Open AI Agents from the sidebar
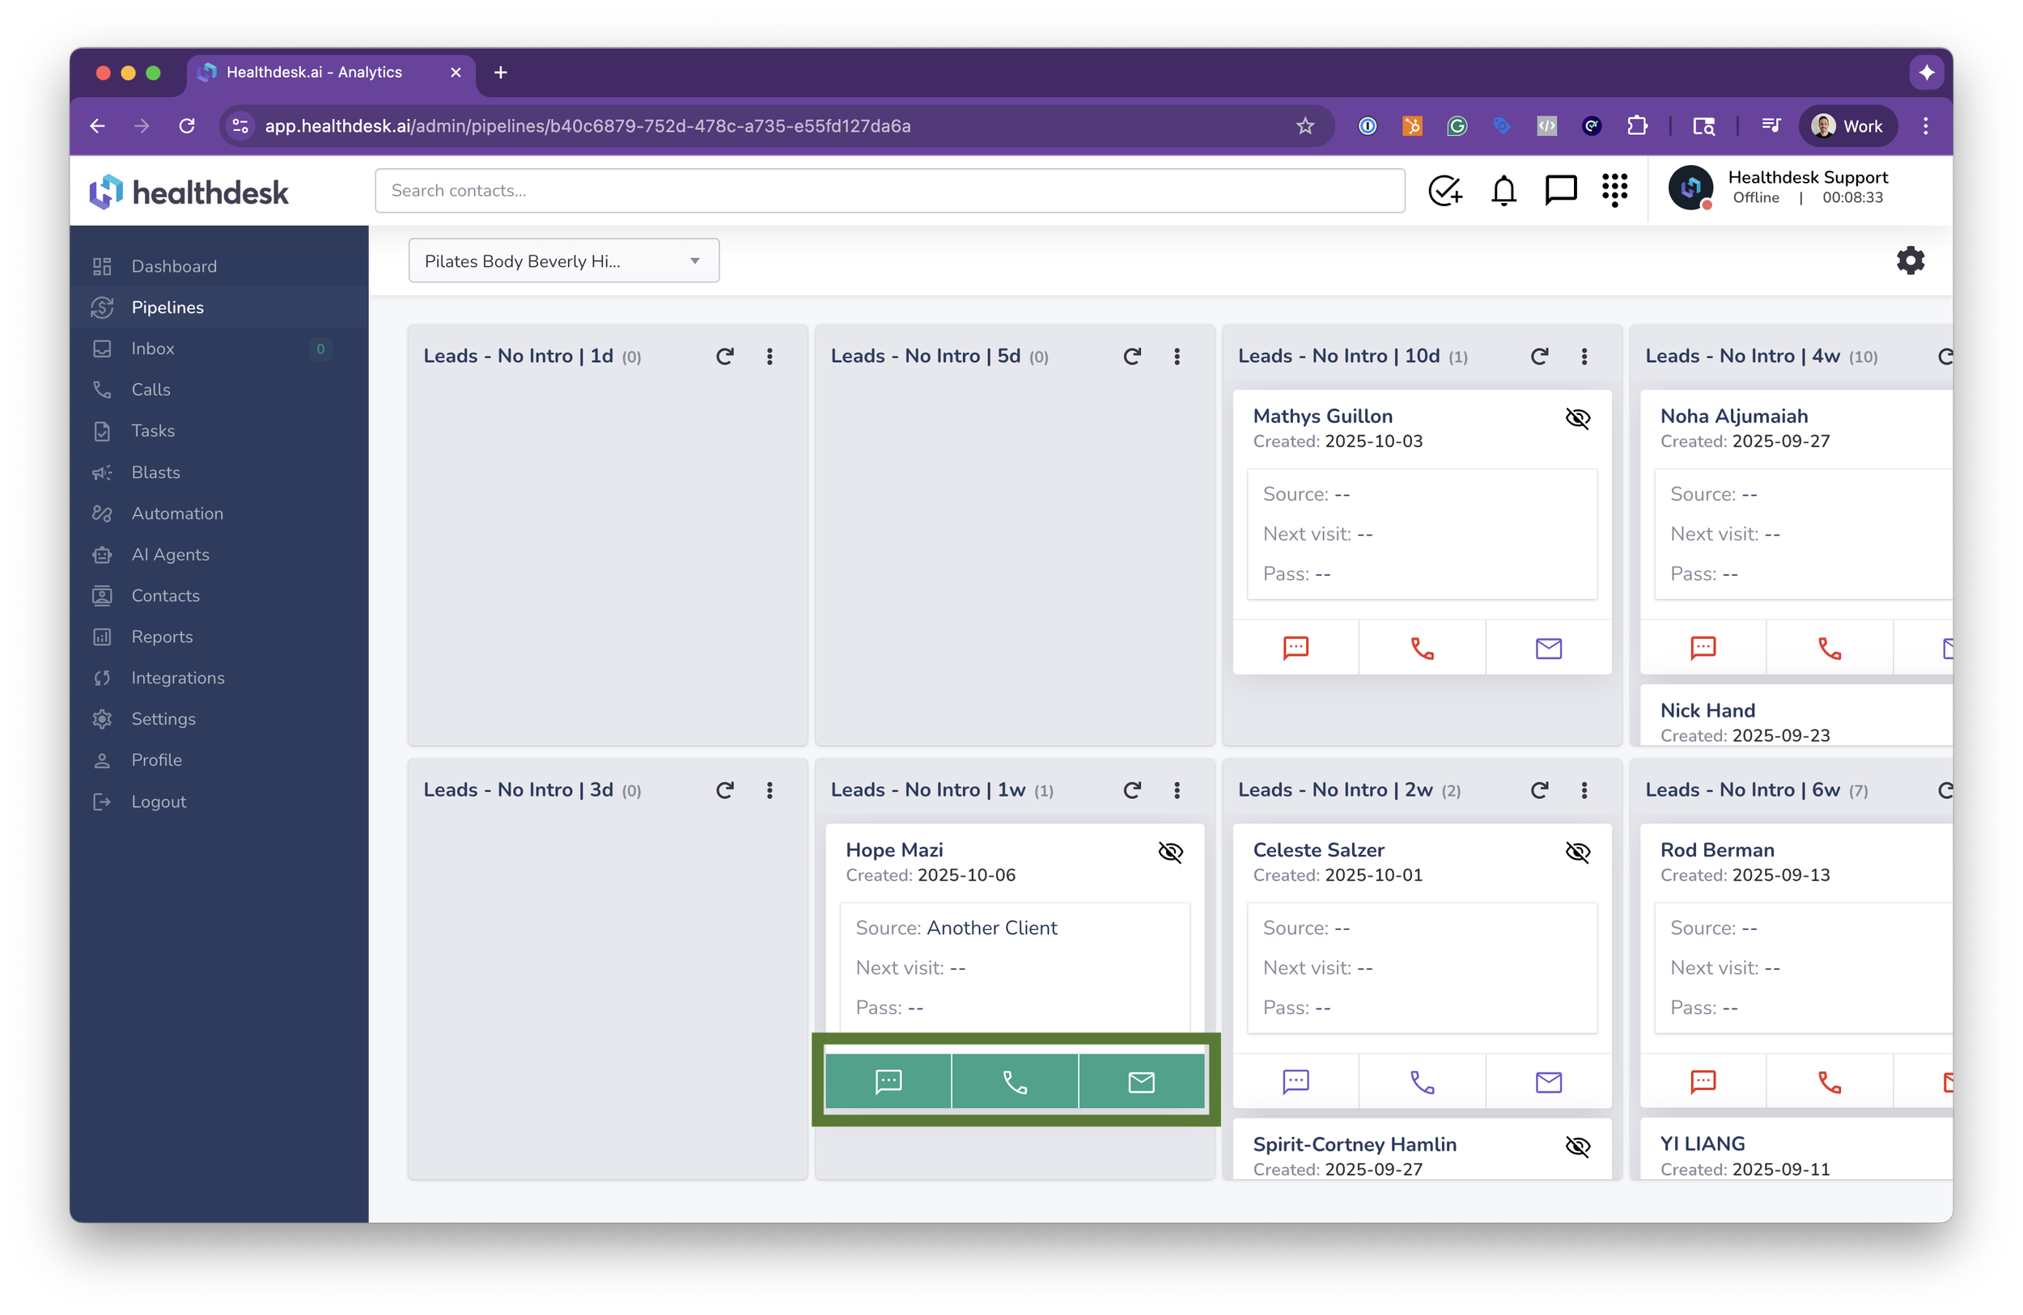The width and height of the screenshot is (2023, 1315). click(x=170, y=555)
